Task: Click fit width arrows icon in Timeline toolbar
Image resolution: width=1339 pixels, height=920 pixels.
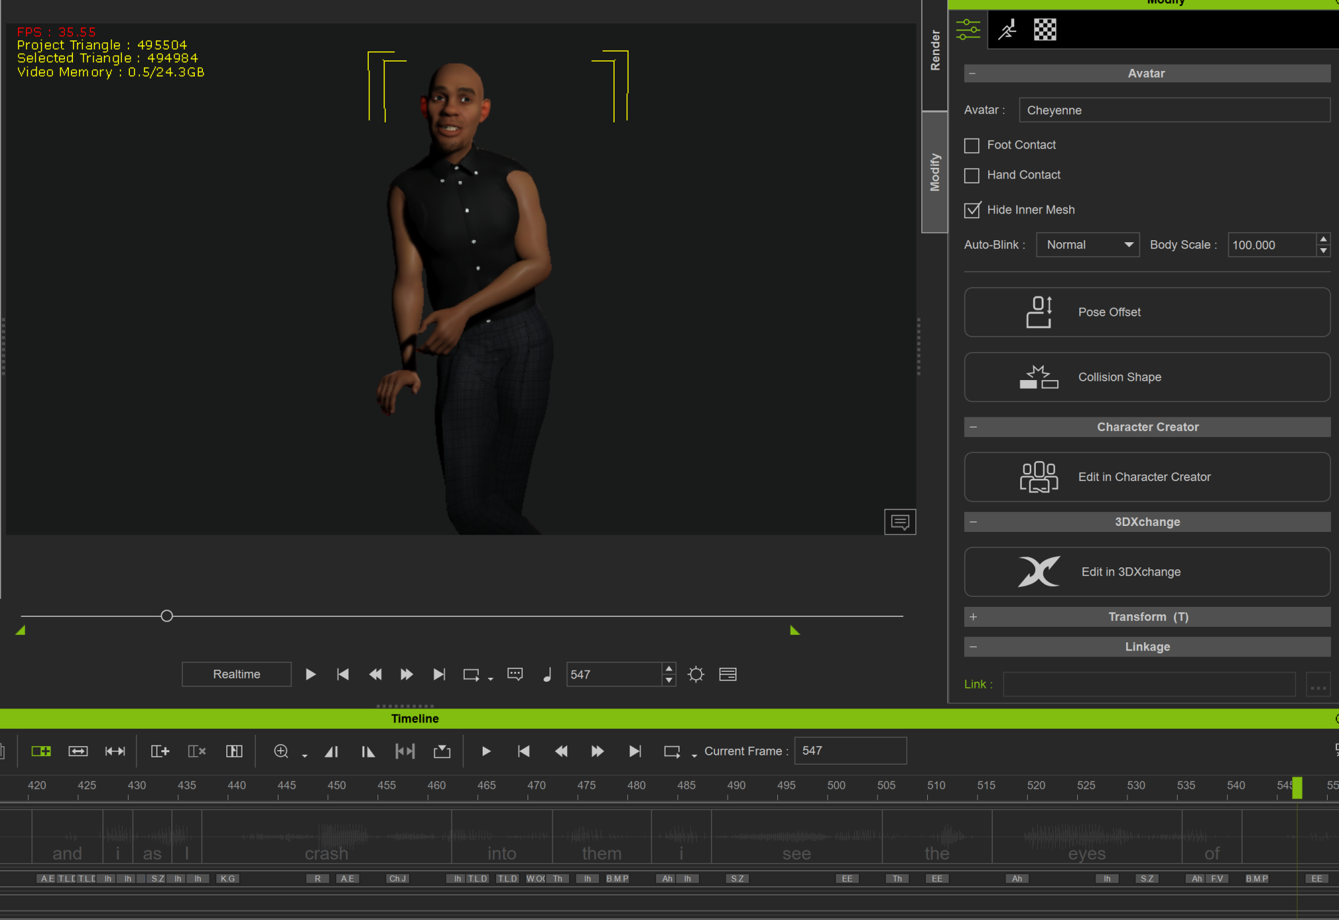Action: pos(115,751)
